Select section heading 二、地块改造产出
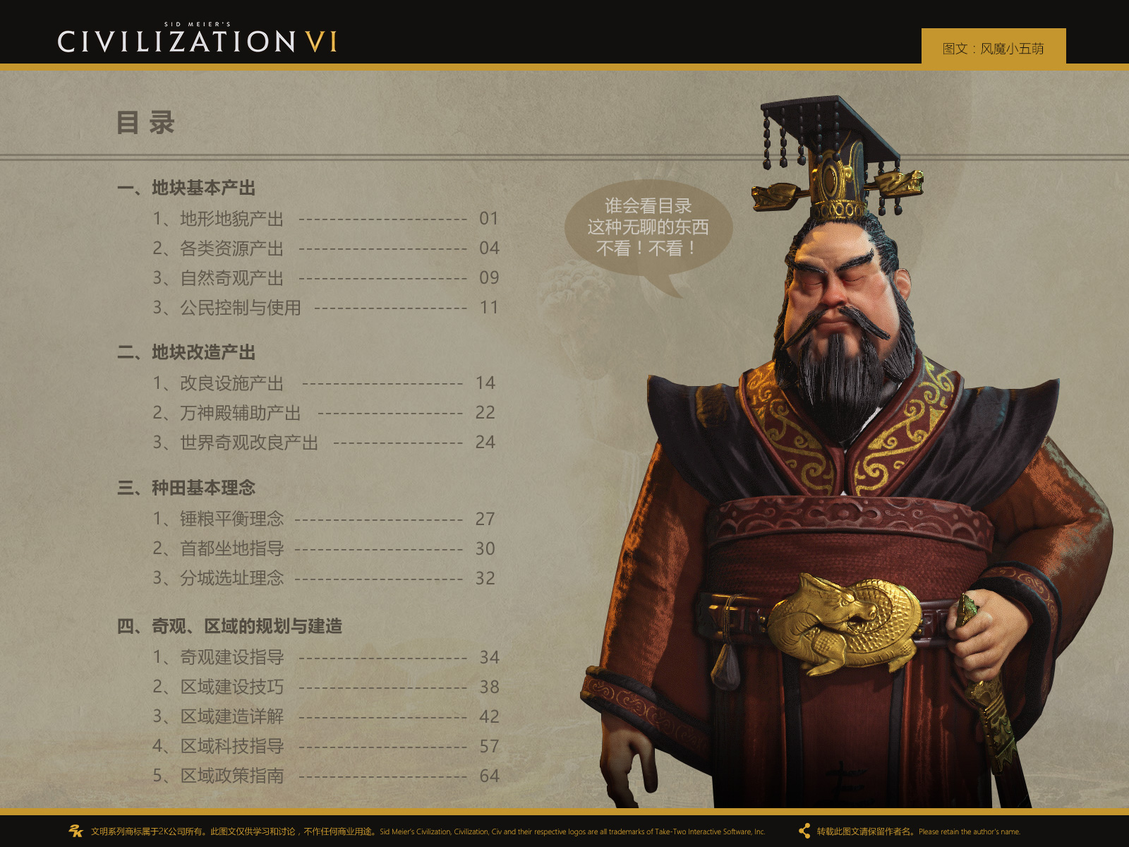 (186, 352)
